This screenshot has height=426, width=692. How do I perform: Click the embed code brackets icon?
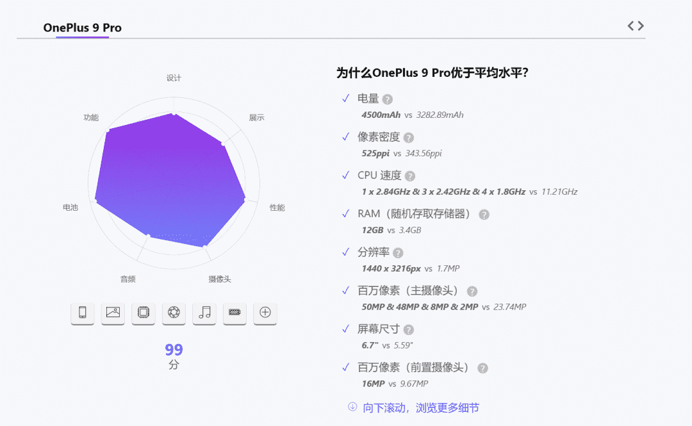635,26
